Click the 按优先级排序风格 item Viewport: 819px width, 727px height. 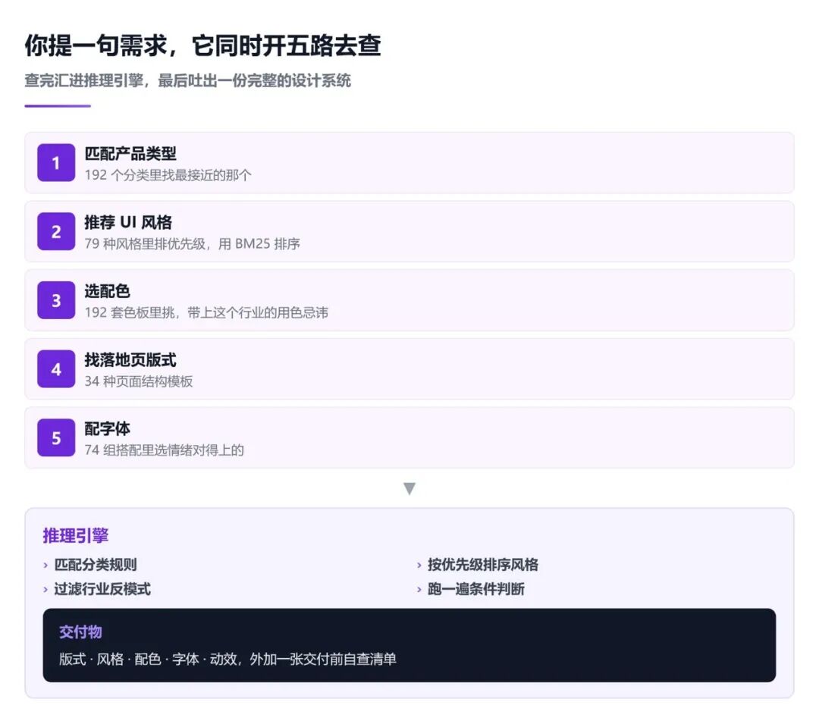pyautogui.click(x=483, y=565)
